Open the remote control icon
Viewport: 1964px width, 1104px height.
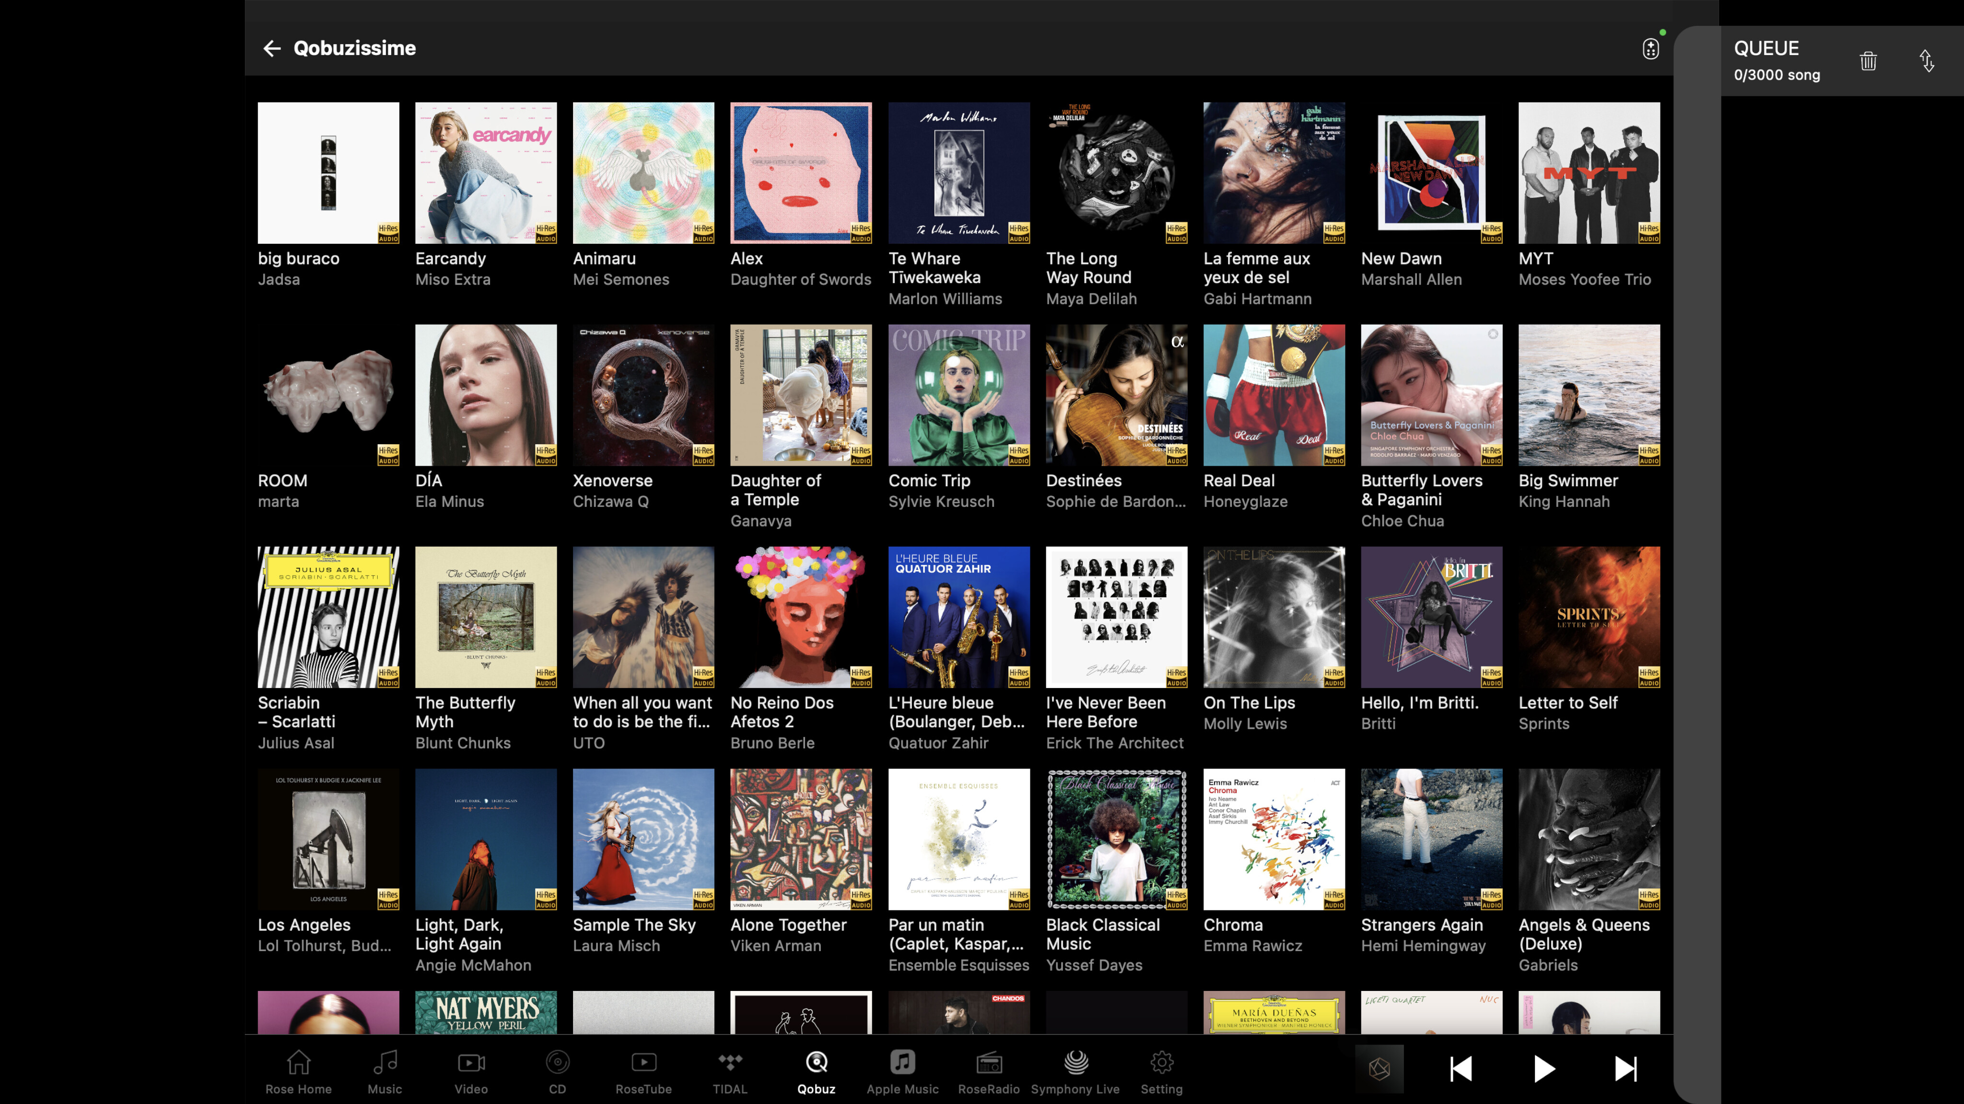tap(1650, 49)
